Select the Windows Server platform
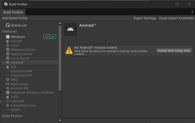The image size is (195, 123). click(23, 50)
